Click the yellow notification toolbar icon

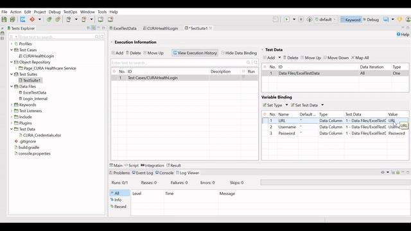click(x=399, y=19)
